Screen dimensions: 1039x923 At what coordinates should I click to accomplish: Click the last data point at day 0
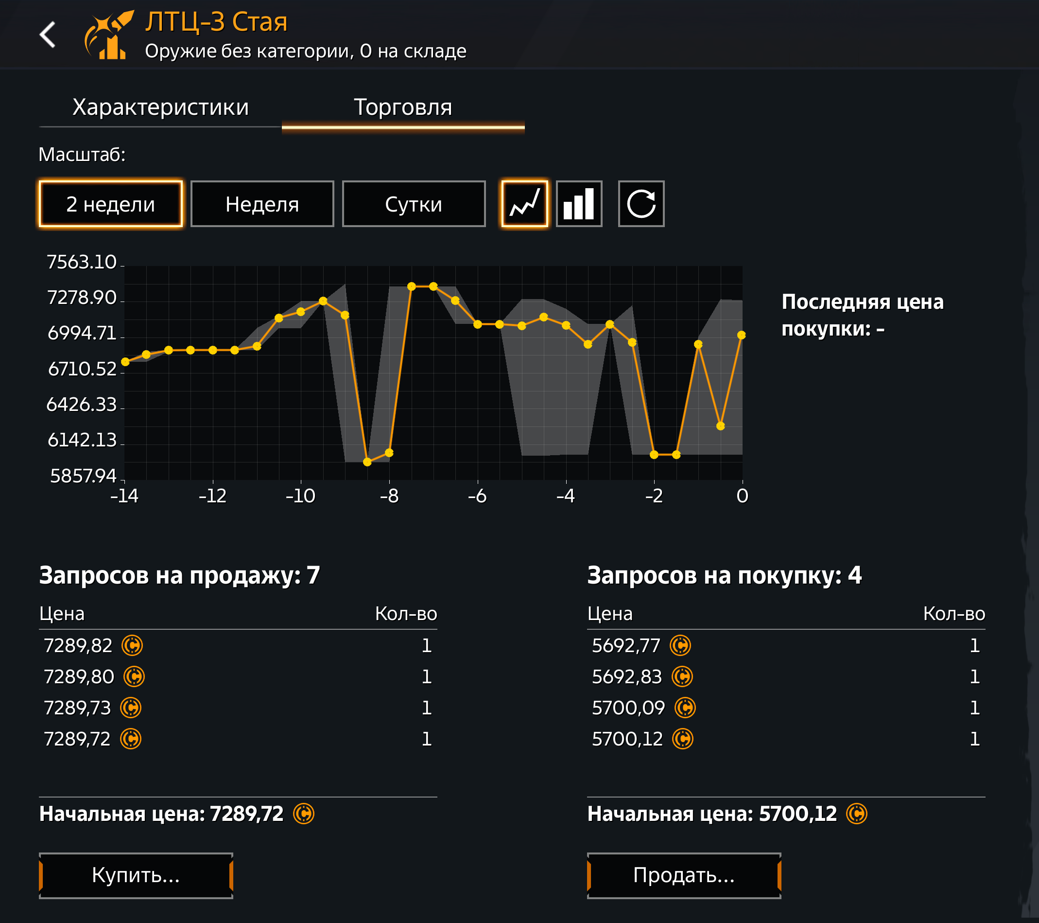(x=741, y=335)
